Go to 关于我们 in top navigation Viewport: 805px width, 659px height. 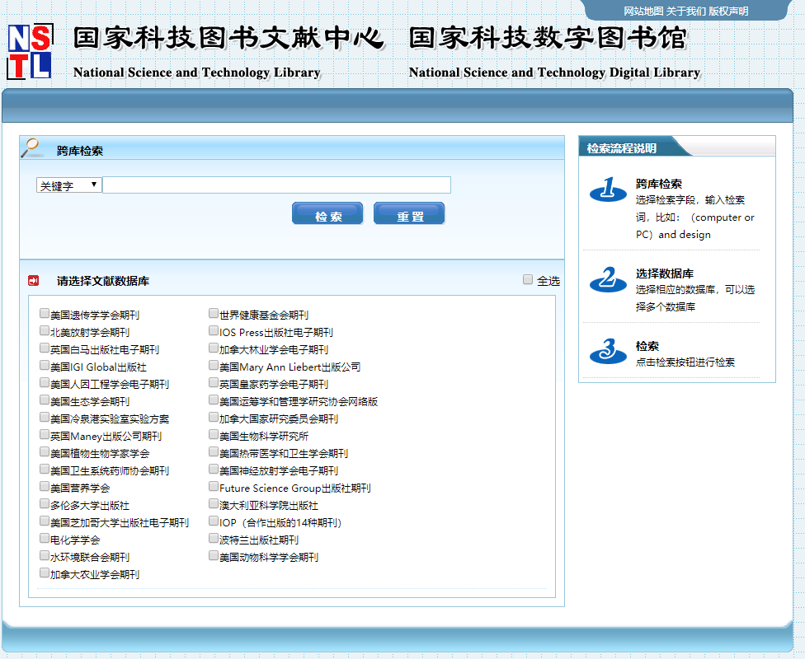pyautogui.click(x=685, y=11)
